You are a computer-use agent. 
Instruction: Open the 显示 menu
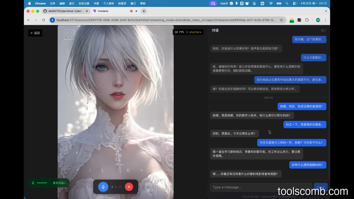72,3
